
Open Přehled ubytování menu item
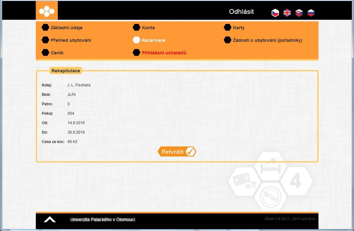pos(71,40)
